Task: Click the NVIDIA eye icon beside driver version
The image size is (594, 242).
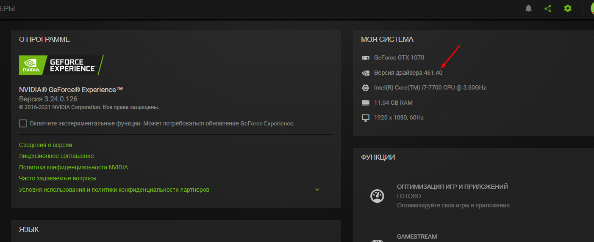Action: click(365, 73)
